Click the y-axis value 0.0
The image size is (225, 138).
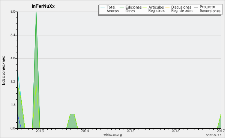[13, 128]
